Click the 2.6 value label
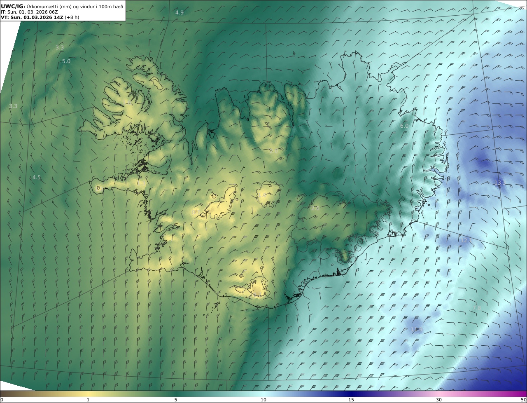 (315, 209)
